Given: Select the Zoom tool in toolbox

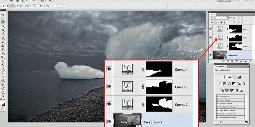Looking at the screenshot, I should coord(3,96).
